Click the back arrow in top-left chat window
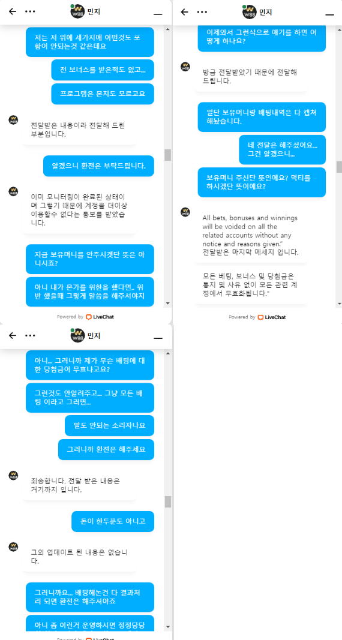The image size is (342, 640). tap(13, 11)
